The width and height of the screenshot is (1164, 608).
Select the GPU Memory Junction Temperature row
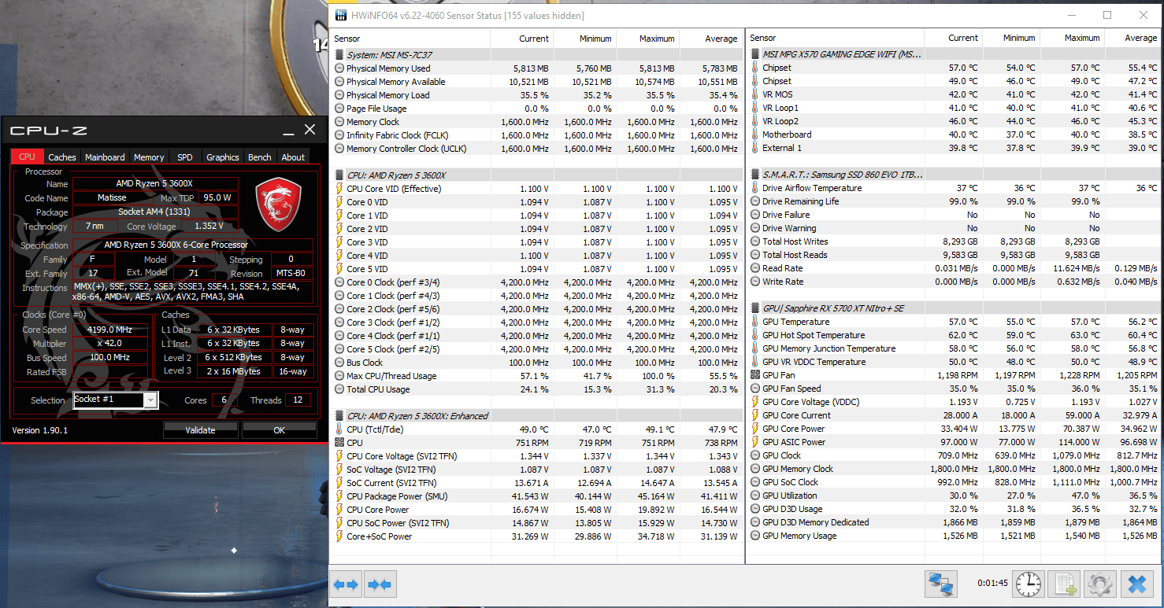(x=955, y=348)
